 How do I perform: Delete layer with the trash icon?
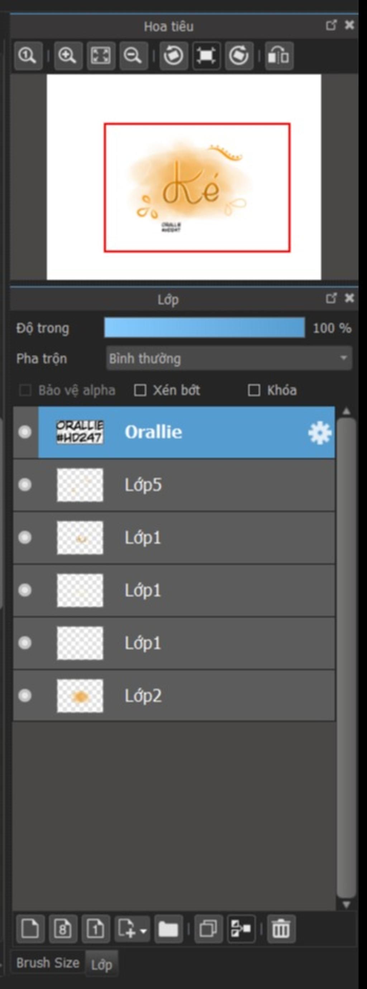click(x=281, y=929)
